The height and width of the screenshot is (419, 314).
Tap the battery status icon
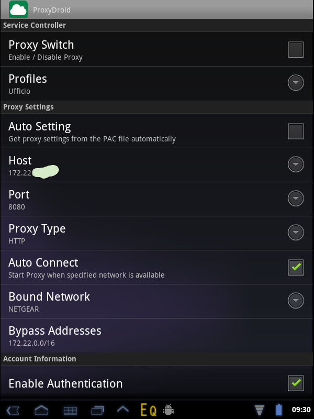279,410
